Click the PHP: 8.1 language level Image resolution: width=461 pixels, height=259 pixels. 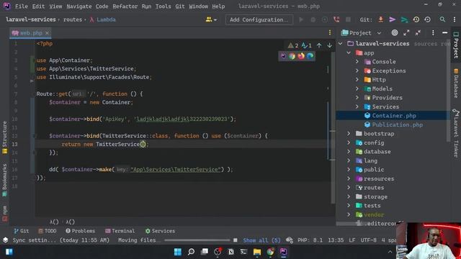pyautogui.click(x=310, y=240)
